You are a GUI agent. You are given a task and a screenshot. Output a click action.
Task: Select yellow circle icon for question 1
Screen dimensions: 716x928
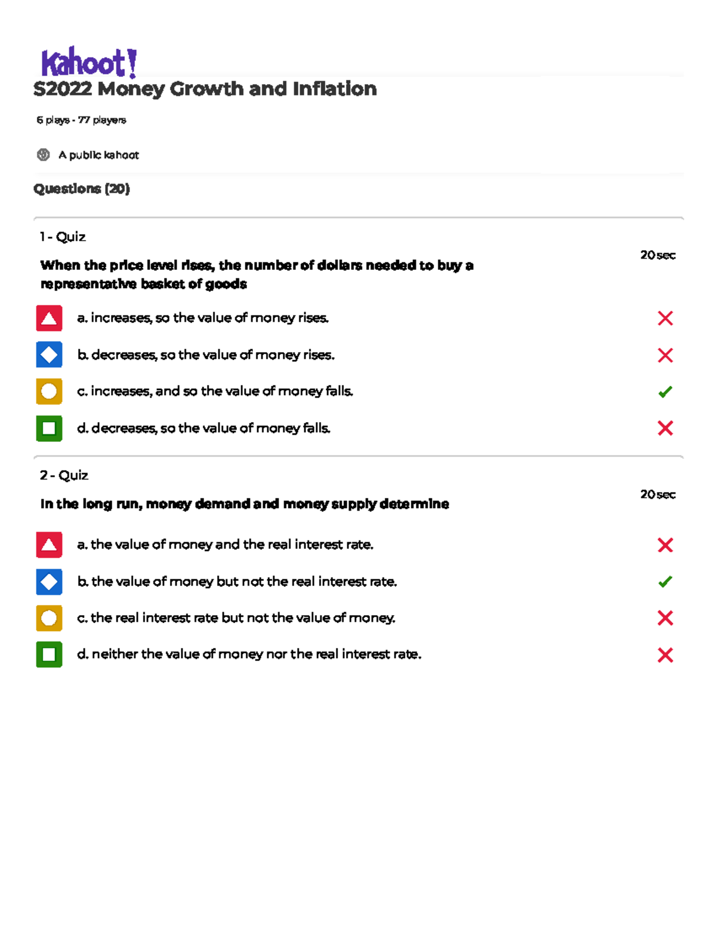pos(49,392)
